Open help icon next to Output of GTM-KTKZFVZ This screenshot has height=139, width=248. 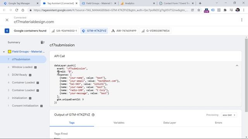pyautogui.click(x=93, y=115)
